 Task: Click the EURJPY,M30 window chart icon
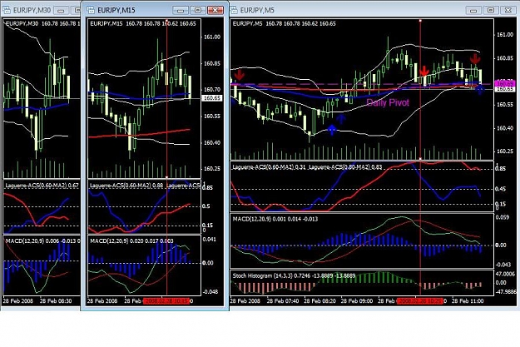(x=7, y=10)
